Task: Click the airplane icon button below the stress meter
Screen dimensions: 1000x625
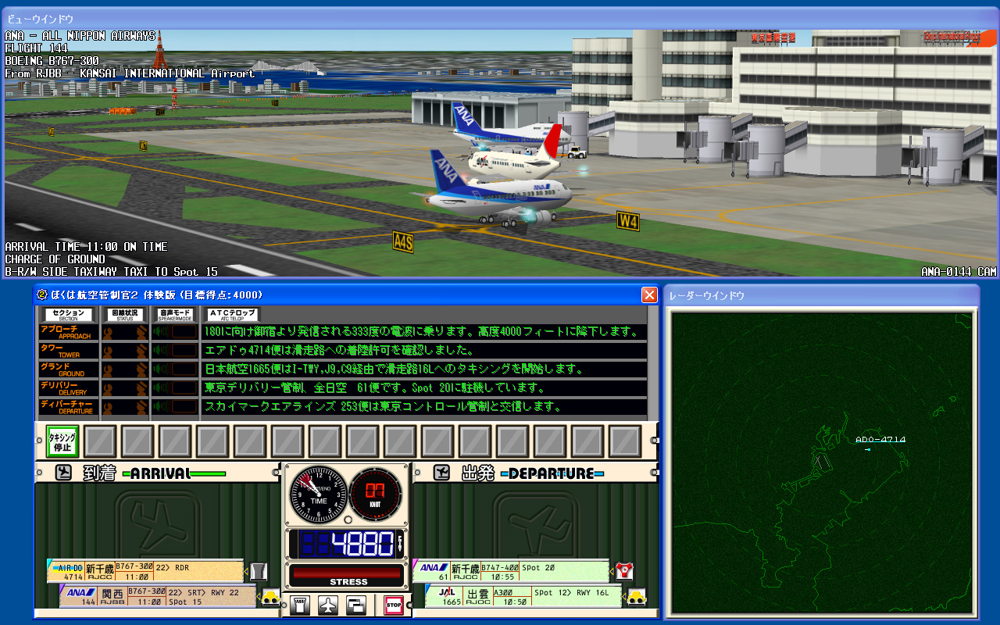Action: tap(328, 605)
